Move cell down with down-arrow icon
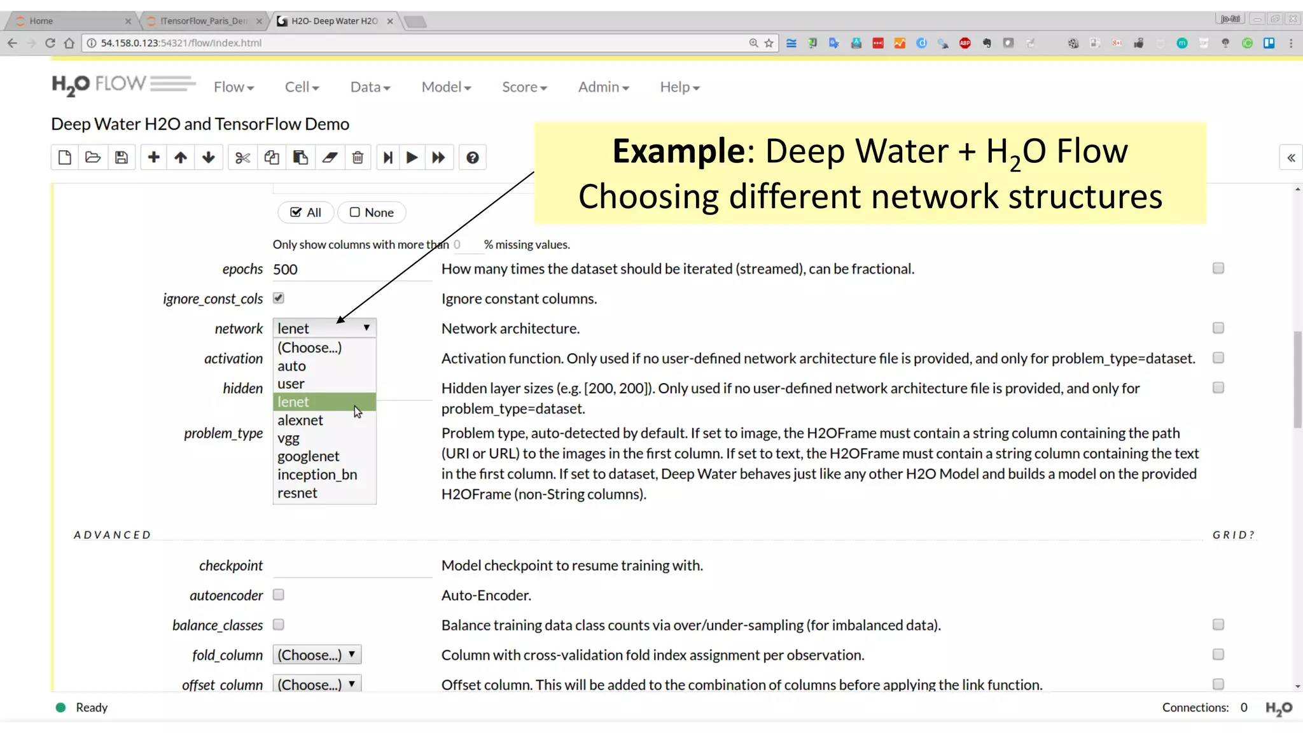Viewport: 1303px width, 733px height. (x=209, y=158)
